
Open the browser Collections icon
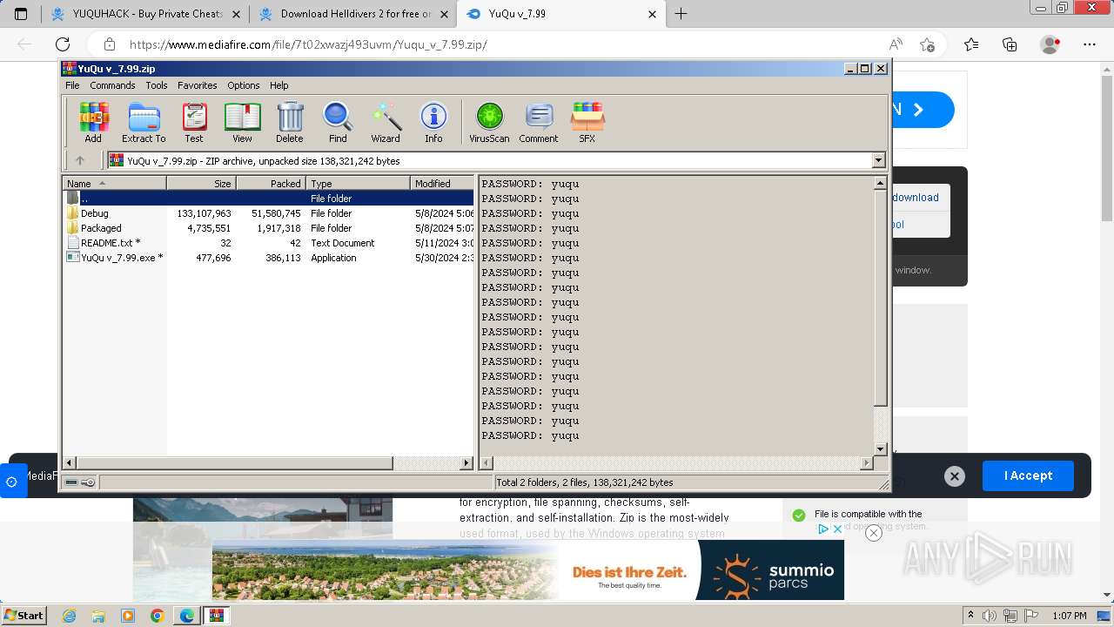point(1010,44)
